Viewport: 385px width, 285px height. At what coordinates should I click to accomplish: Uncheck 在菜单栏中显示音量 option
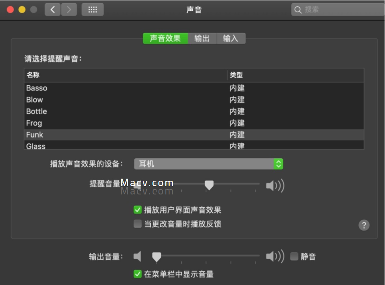pos(137,274)
